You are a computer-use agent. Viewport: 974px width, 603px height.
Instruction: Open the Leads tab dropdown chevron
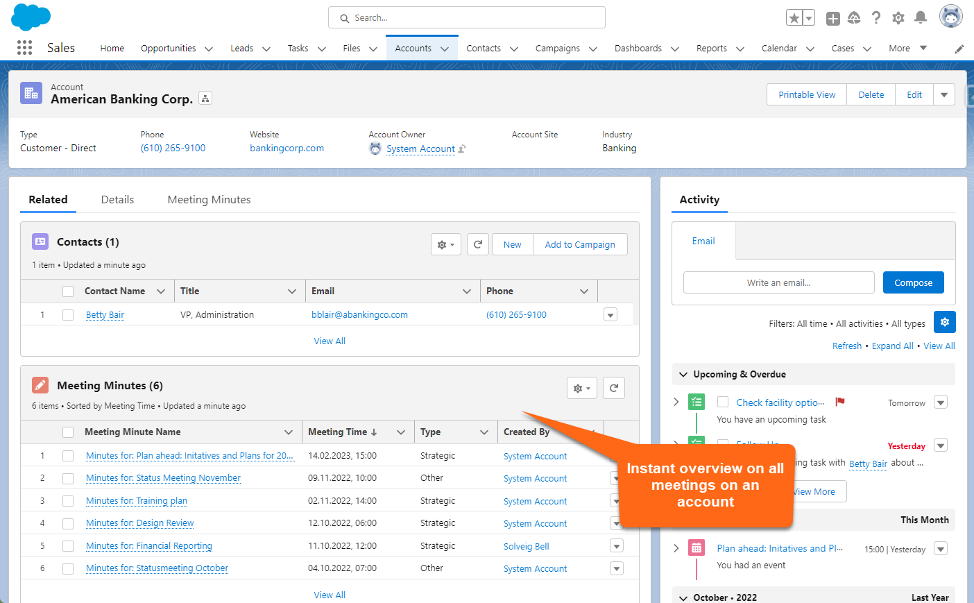pyautogui.click(x=266, y=49)
